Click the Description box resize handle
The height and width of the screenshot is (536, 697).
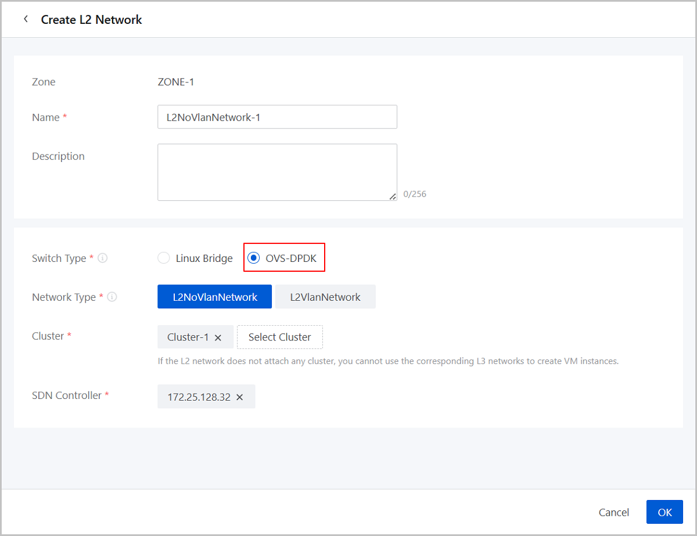(393, 196)
